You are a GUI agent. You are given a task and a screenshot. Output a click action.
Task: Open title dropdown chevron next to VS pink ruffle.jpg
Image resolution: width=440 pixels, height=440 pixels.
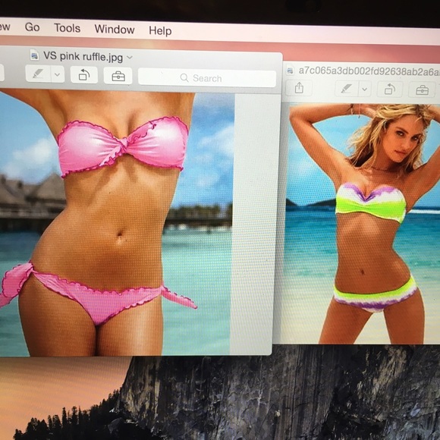click(130, 57)
